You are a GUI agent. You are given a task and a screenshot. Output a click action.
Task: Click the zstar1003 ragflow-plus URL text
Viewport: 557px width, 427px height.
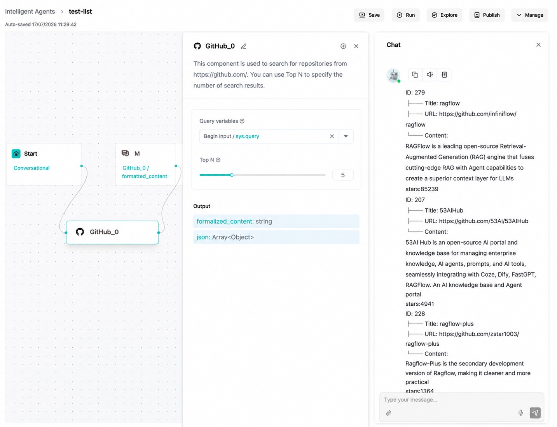462,339
